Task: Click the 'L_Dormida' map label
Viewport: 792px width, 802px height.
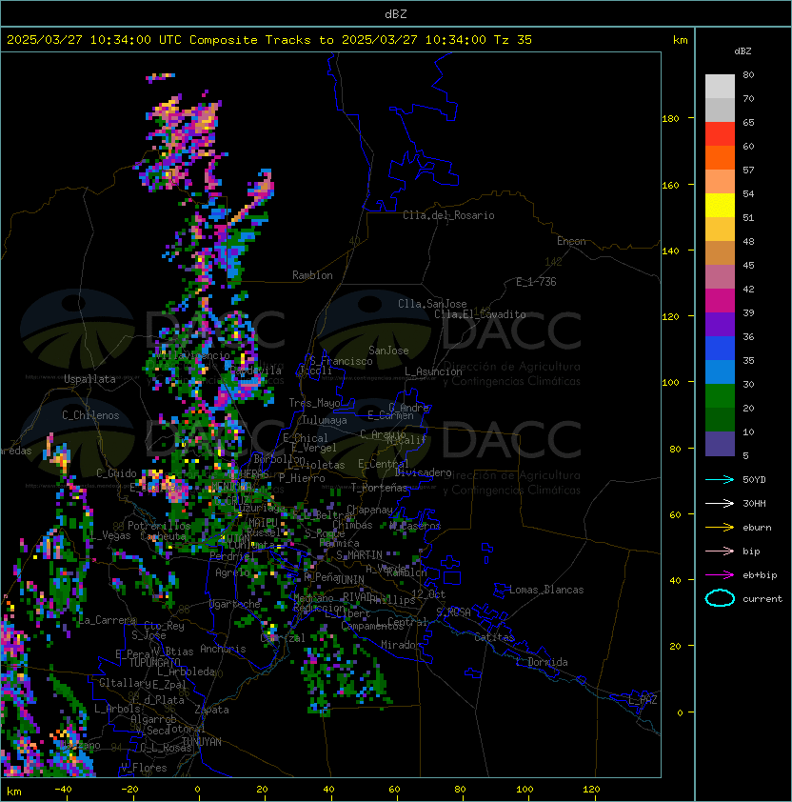Action: (x=542, y=662)
